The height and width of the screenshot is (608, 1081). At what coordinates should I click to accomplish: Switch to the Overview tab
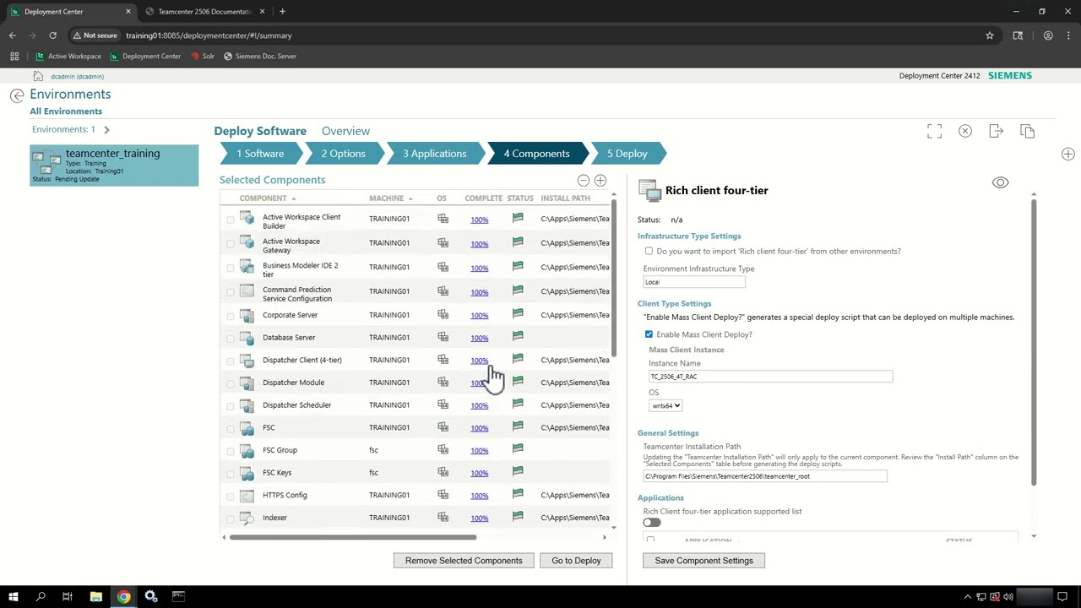[345, 131]
